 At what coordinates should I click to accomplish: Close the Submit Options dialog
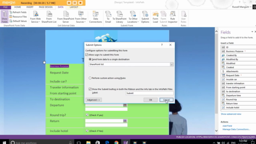170,45
